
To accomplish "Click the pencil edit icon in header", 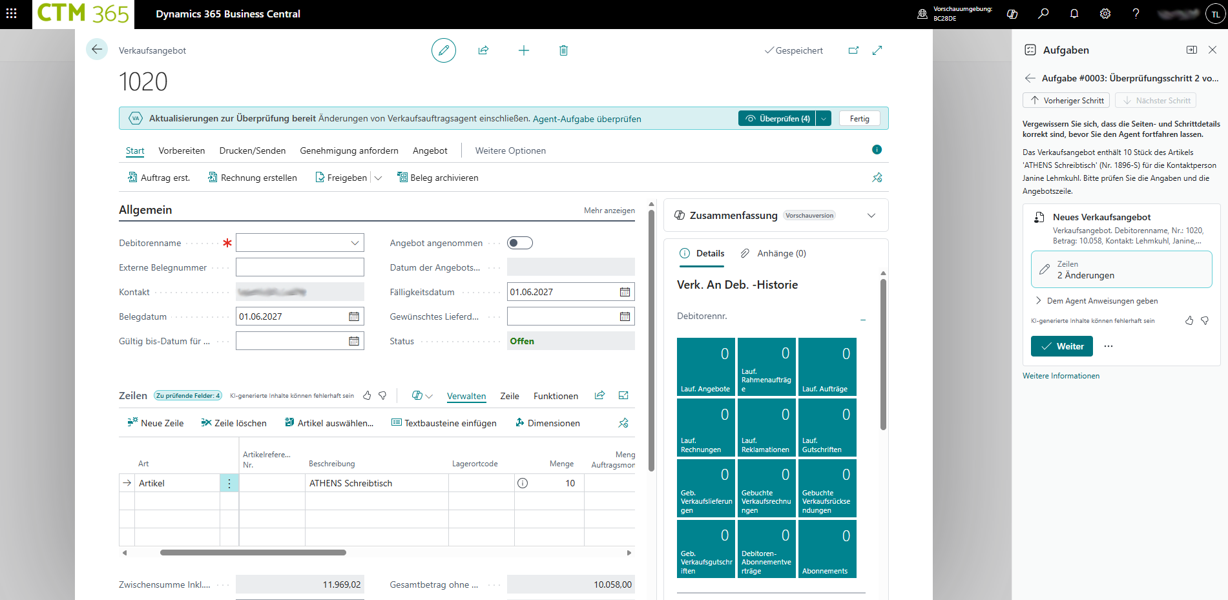I will click(x=443, y=50).
